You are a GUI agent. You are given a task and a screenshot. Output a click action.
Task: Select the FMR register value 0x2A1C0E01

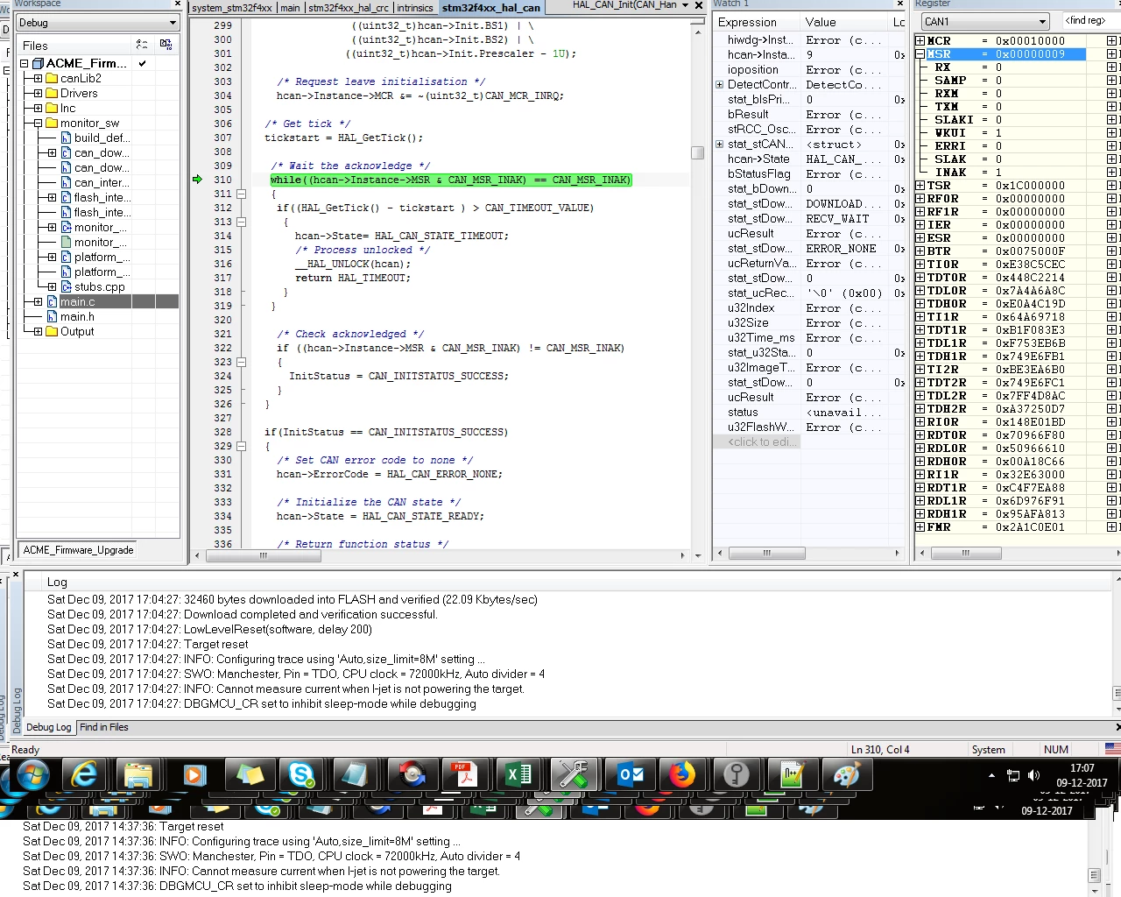click(x=1030, y=526)
